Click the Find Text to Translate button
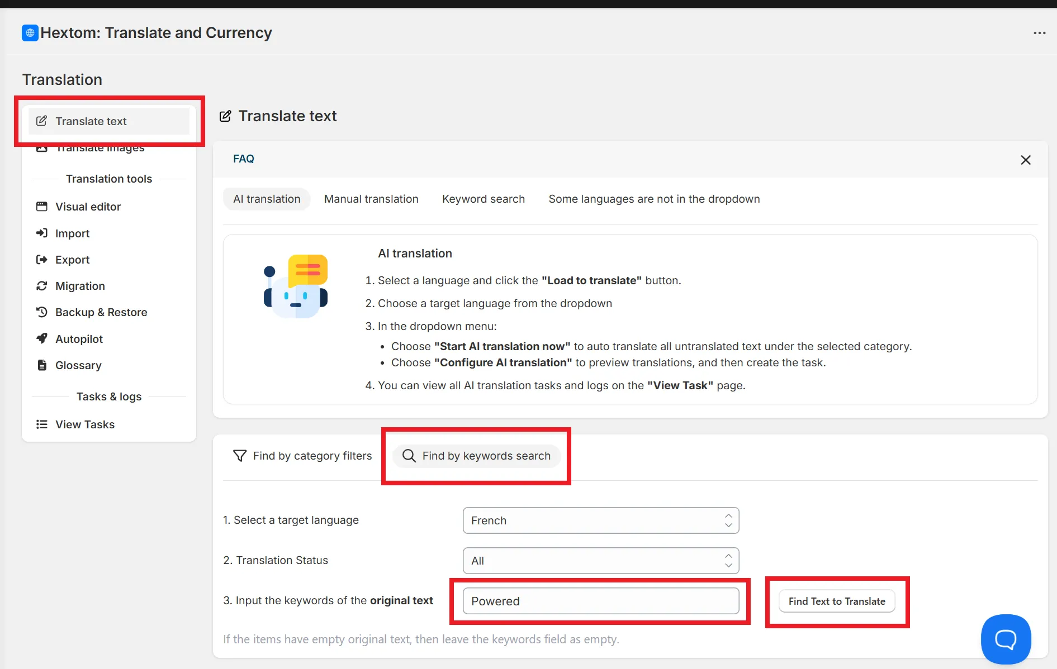This screenshot has width=1057, height=669. 837,601
